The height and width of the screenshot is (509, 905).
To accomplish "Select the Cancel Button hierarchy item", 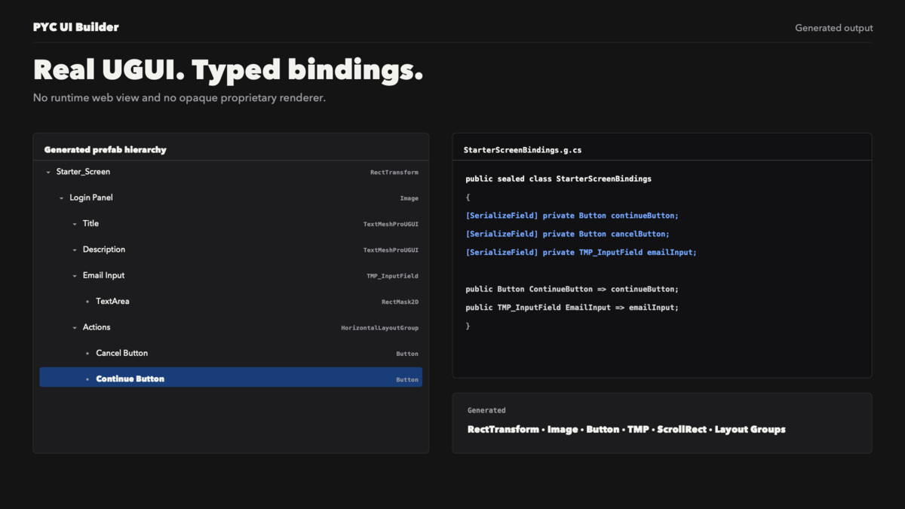I will pyautogui.click(x=231, y=353).
